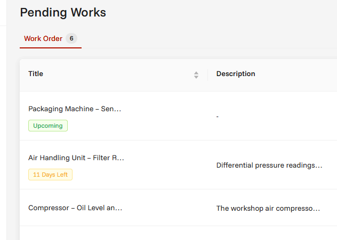Click the Pending Works heading
Screen dimensions: 337x240
point(63,12)
